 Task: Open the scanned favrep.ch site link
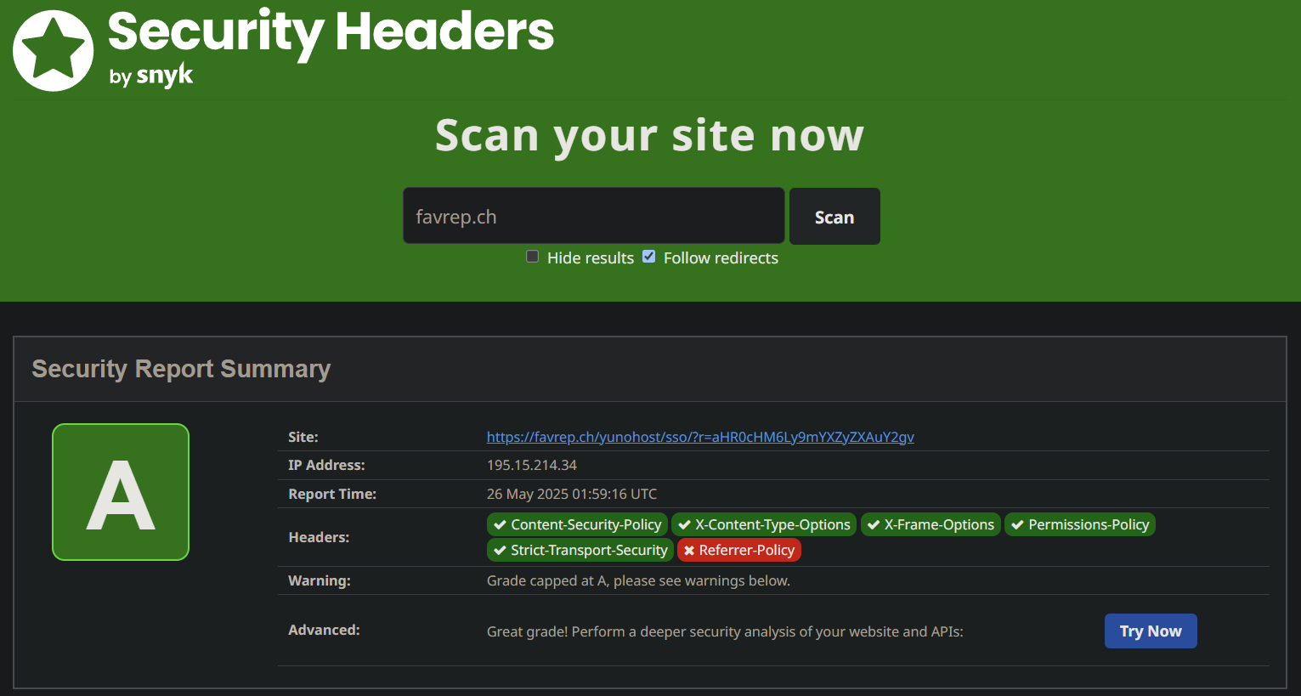[700, 436]
